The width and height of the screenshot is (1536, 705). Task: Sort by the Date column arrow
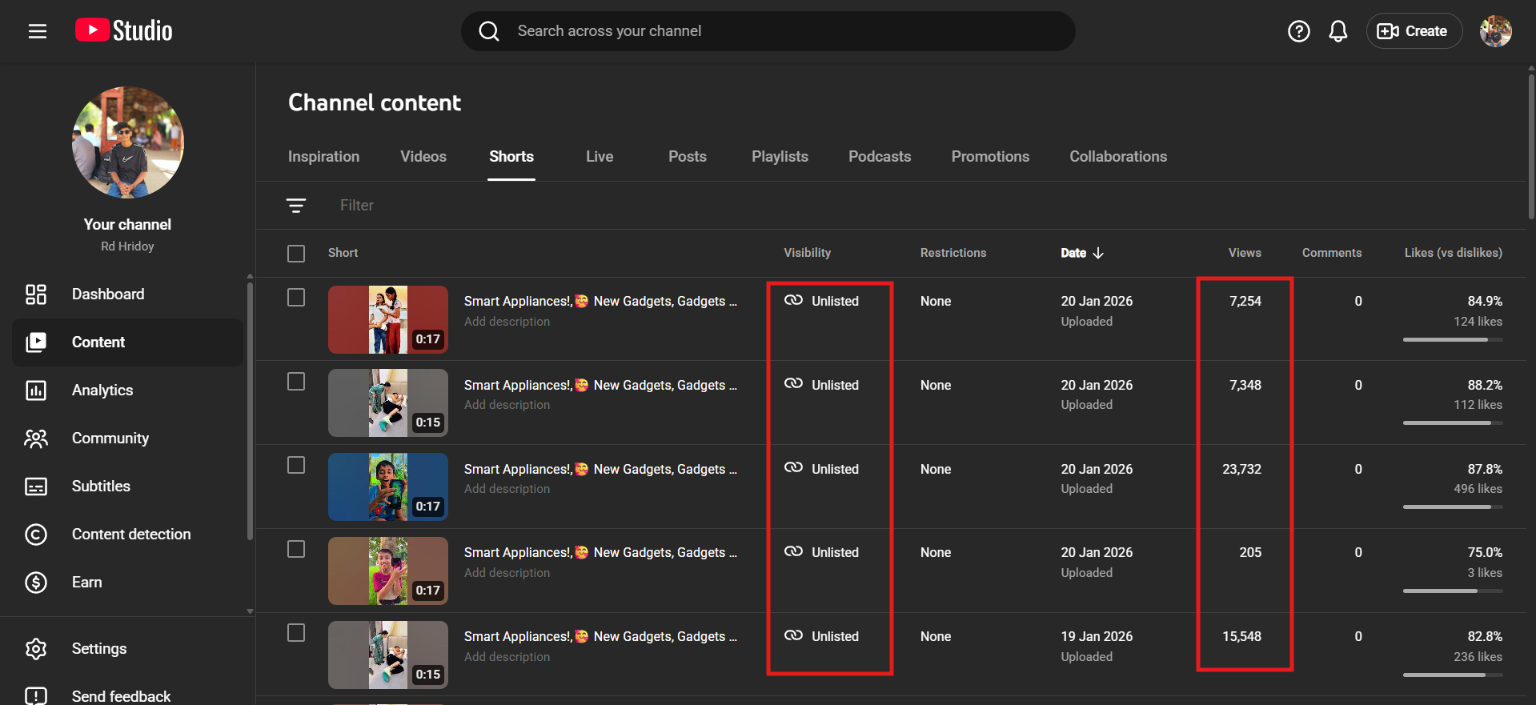(1098, 253)
